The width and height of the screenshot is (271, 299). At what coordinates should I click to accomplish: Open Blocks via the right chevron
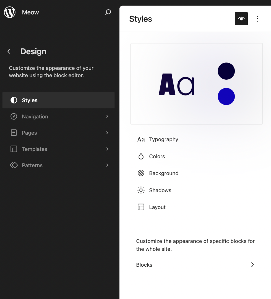pos(252,265)
